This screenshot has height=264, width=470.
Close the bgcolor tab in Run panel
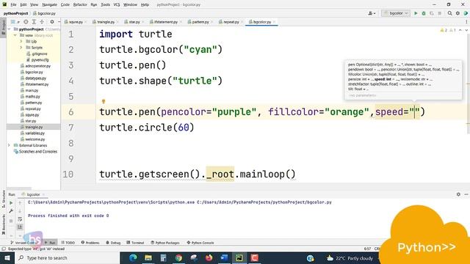click(x=43, y=194)
